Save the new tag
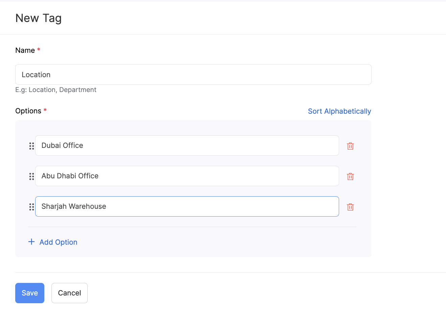 click(x=30, y=293)
